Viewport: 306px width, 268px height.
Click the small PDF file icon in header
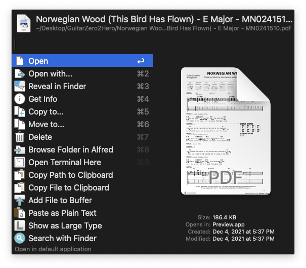[x=24, y=23]
